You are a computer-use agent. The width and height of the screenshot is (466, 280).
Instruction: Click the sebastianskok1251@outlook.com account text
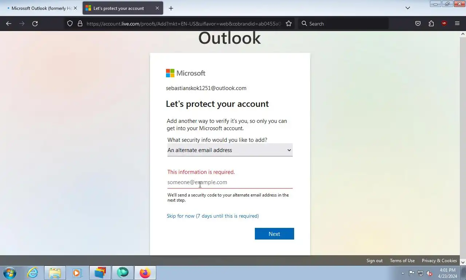[x=206, y=88]
